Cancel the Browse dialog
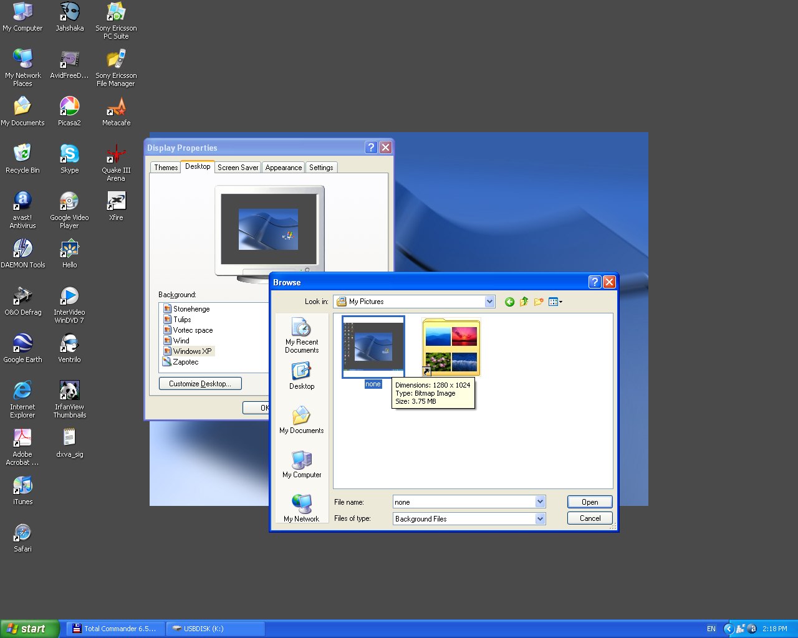Image resolution: width=798 pixels, height=638 pixels. (x=590, y=518)
